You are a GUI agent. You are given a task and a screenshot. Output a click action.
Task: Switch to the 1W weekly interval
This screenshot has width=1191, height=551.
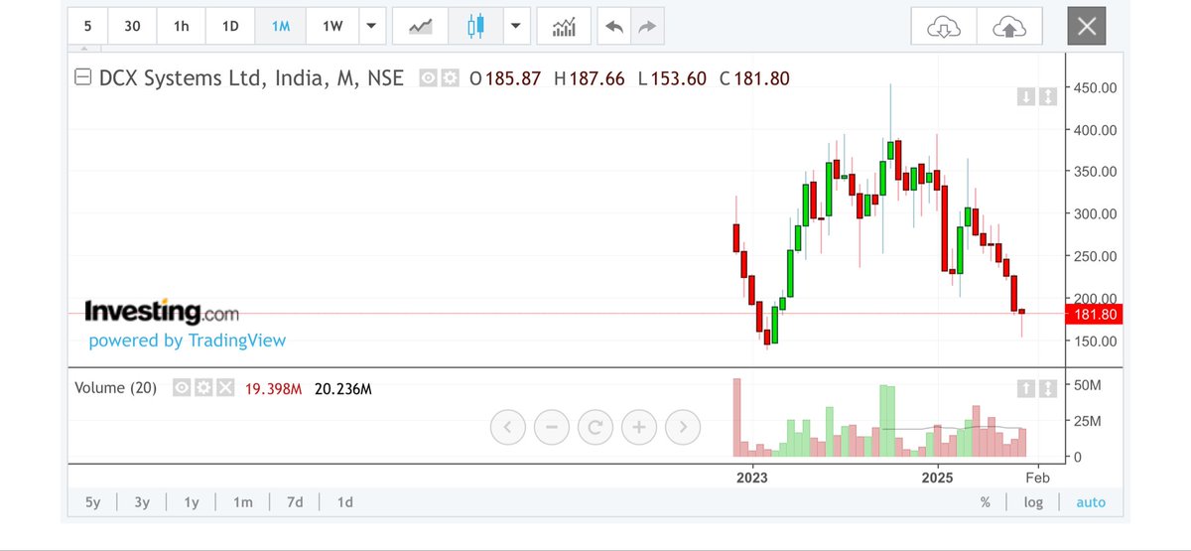332,27
